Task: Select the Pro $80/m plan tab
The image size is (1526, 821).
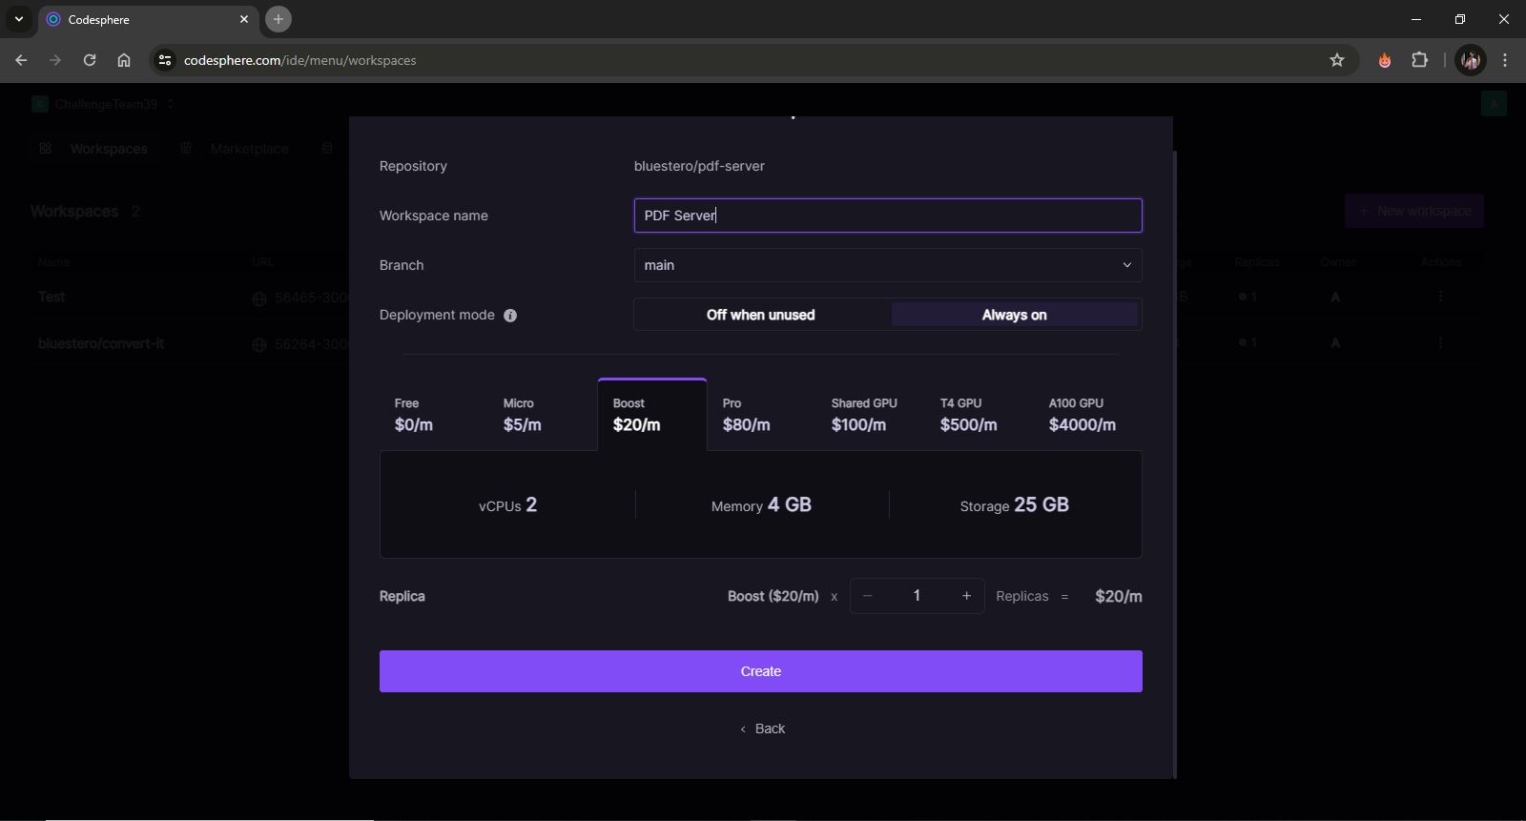Action: coord(761,415)
